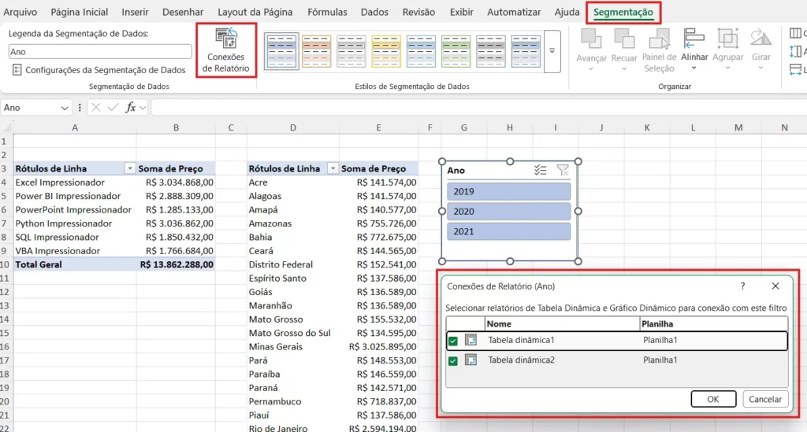Viewport: 807px width, 432px height.
Task: Uncheck Tabela dinâmica2 checkbox
Action: 453,360
